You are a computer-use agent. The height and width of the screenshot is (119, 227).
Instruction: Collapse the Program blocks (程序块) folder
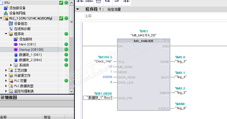click(x=6, y=34)
